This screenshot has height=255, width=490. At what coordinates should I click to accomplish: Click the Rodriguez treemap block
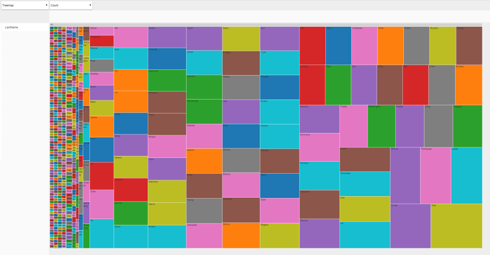point(435,175)
